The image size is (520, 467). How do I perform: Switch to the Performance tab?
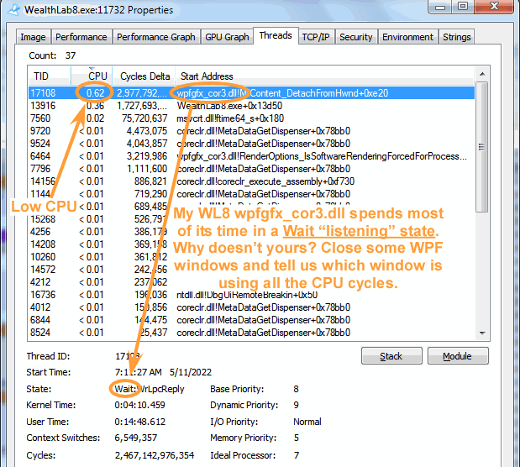(x=81, y=37)
